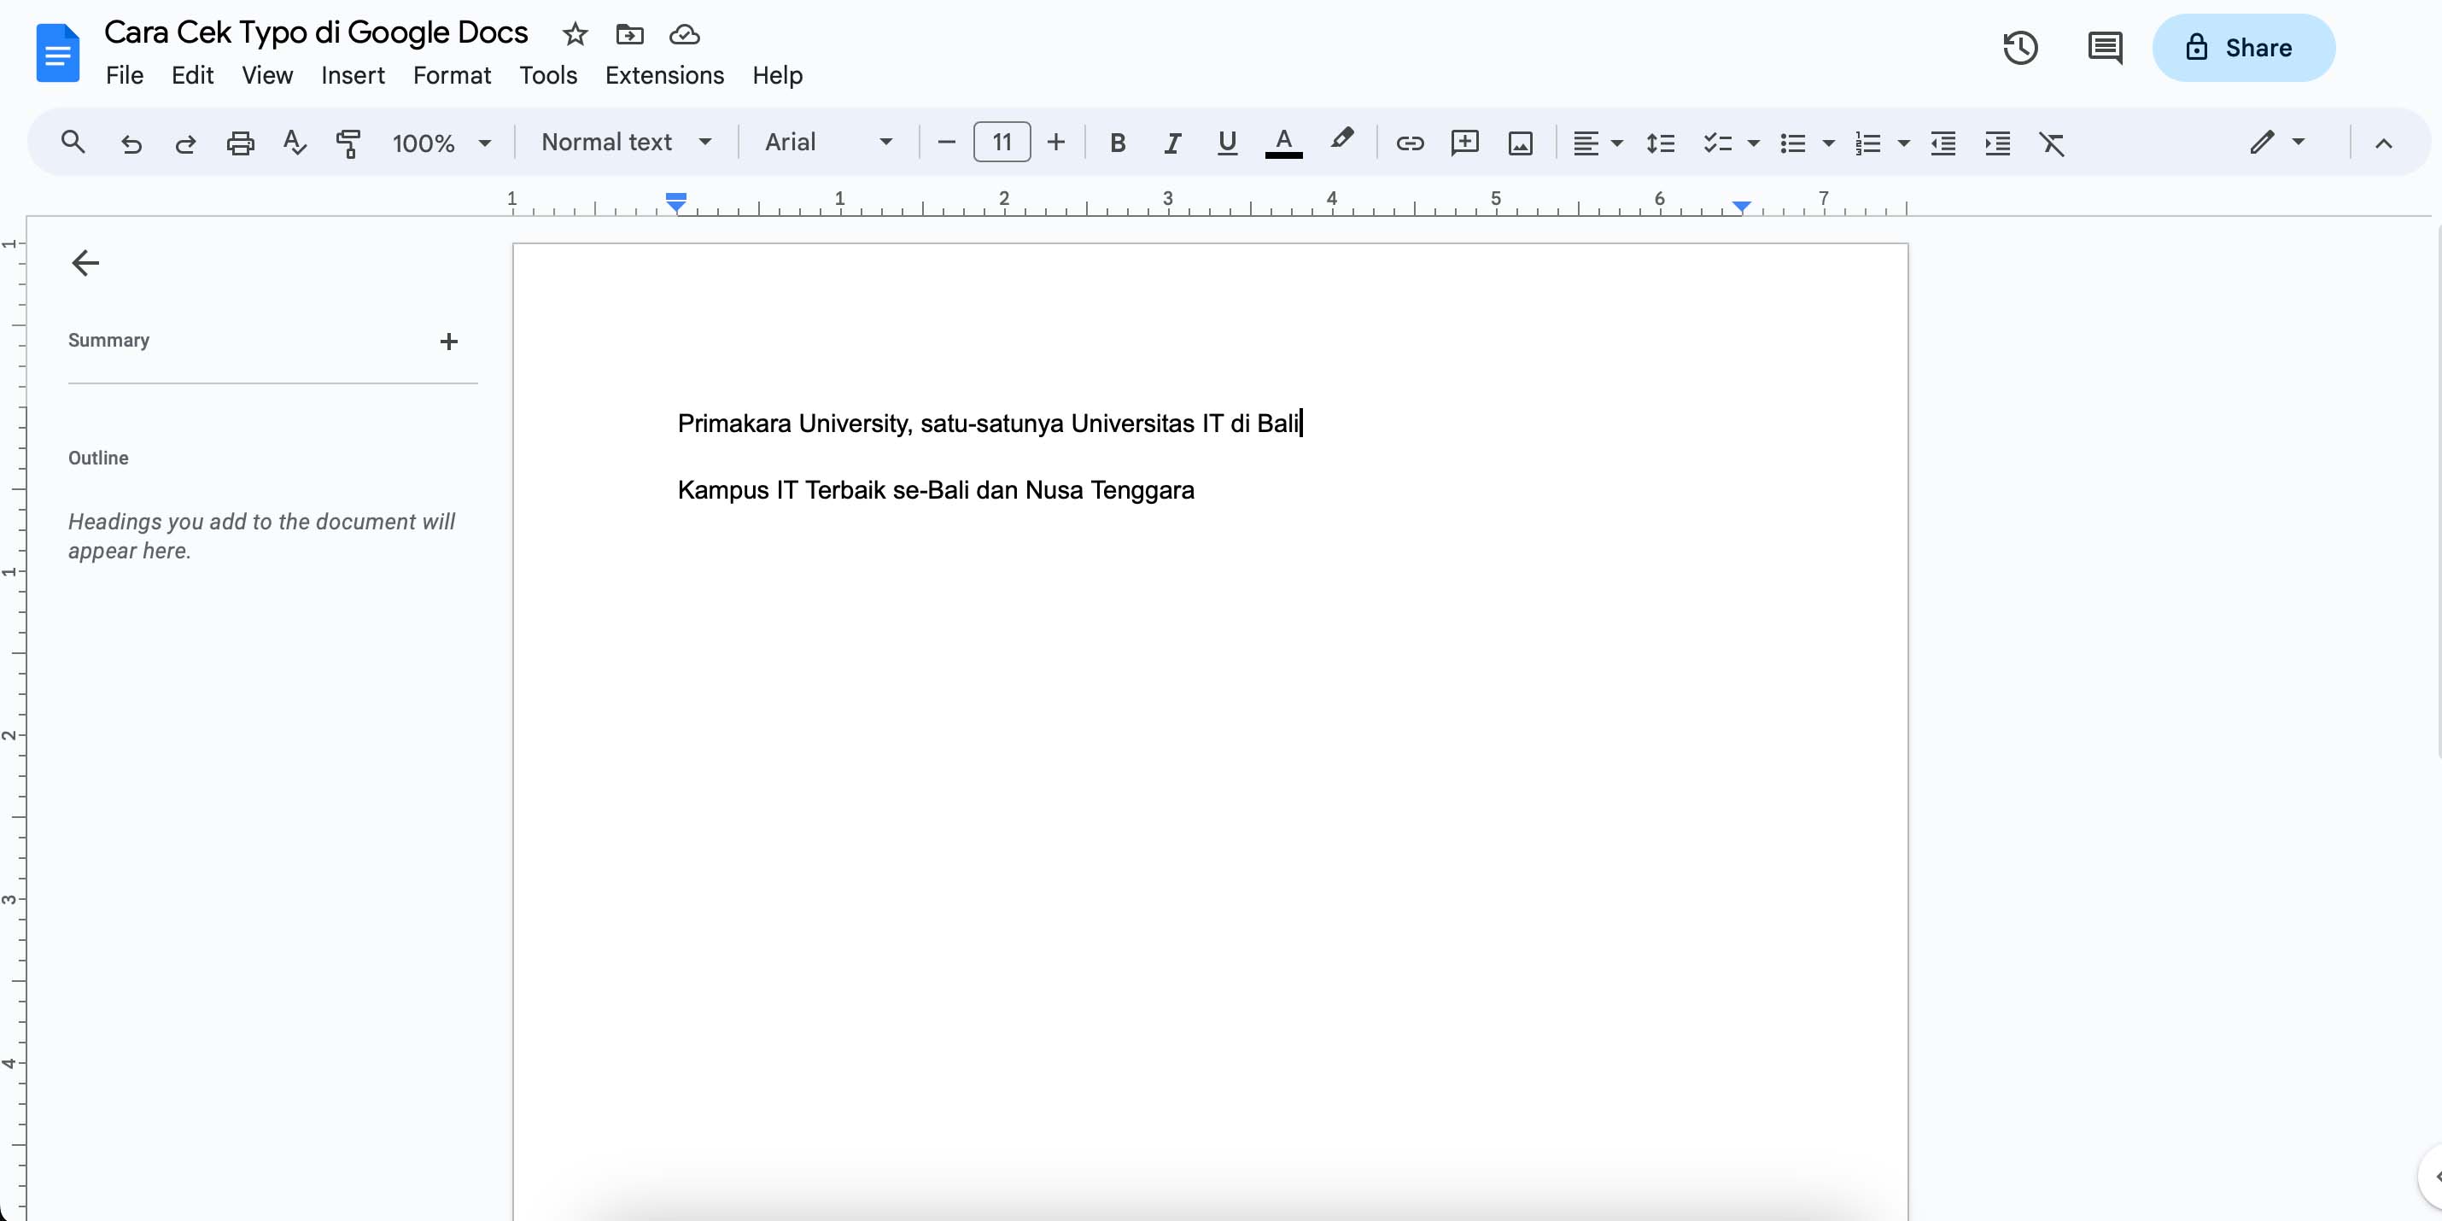Viewport: 2442px width, 1221px height.
Task: Open the editing mode pencil dropdown
Action: (2277, 143)
